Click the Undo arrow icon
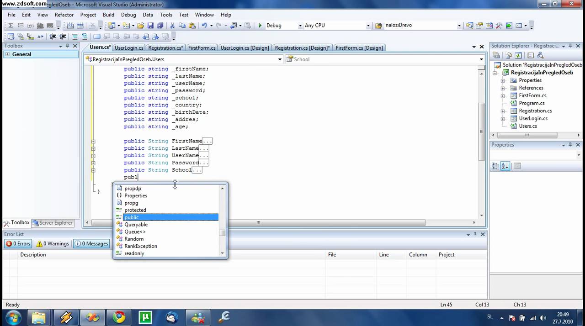The height and width of the screenshot is (326, 585). (204, 26)
